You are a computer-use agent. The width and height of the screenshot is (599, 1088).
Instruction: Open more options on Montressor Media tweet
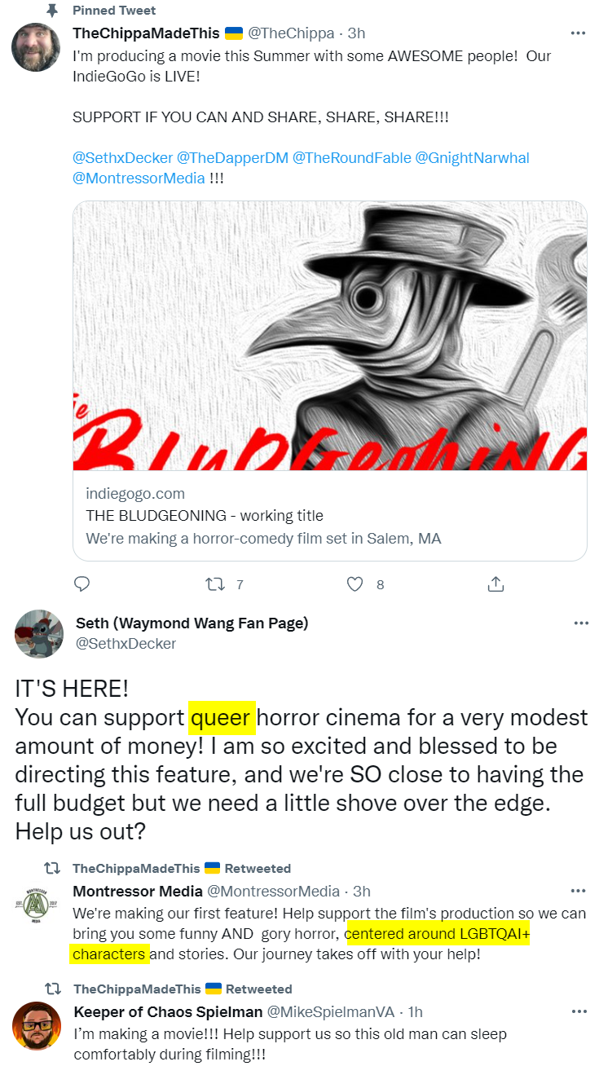[578, 891]
